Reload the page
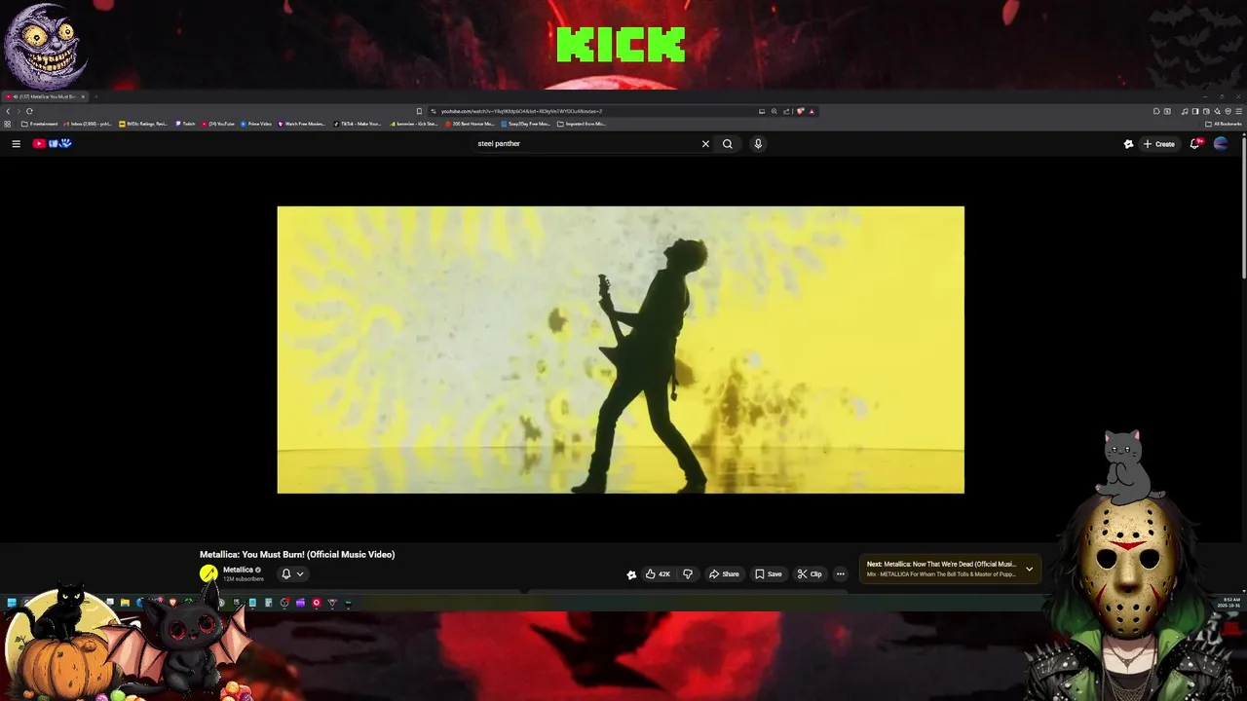 (29, 111)
